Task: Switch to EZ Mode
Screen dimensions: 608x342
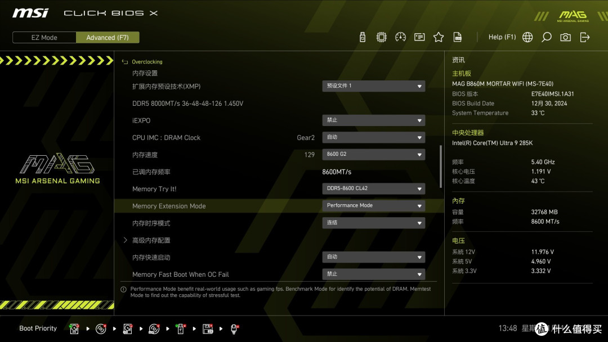Action: pyautogui.click(x=44, y=38)
